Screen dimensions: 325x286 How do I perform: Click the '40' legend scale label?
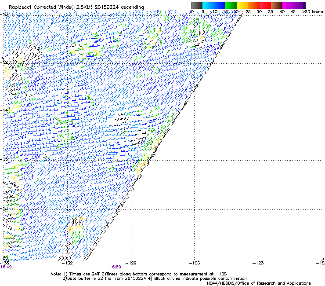click(282, 11)
